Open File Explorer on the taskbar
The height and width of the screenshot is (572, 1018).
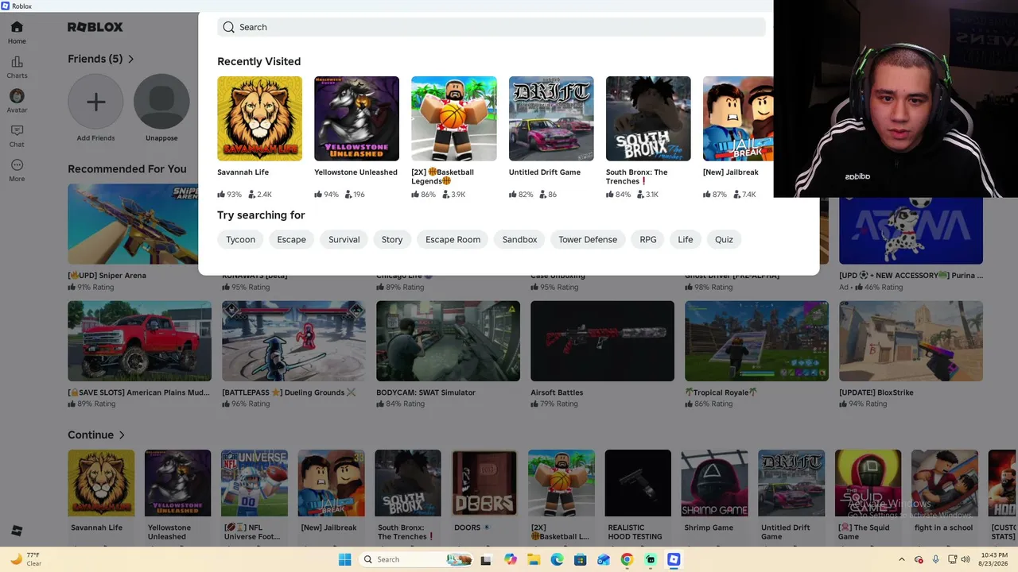pos(534,559)
